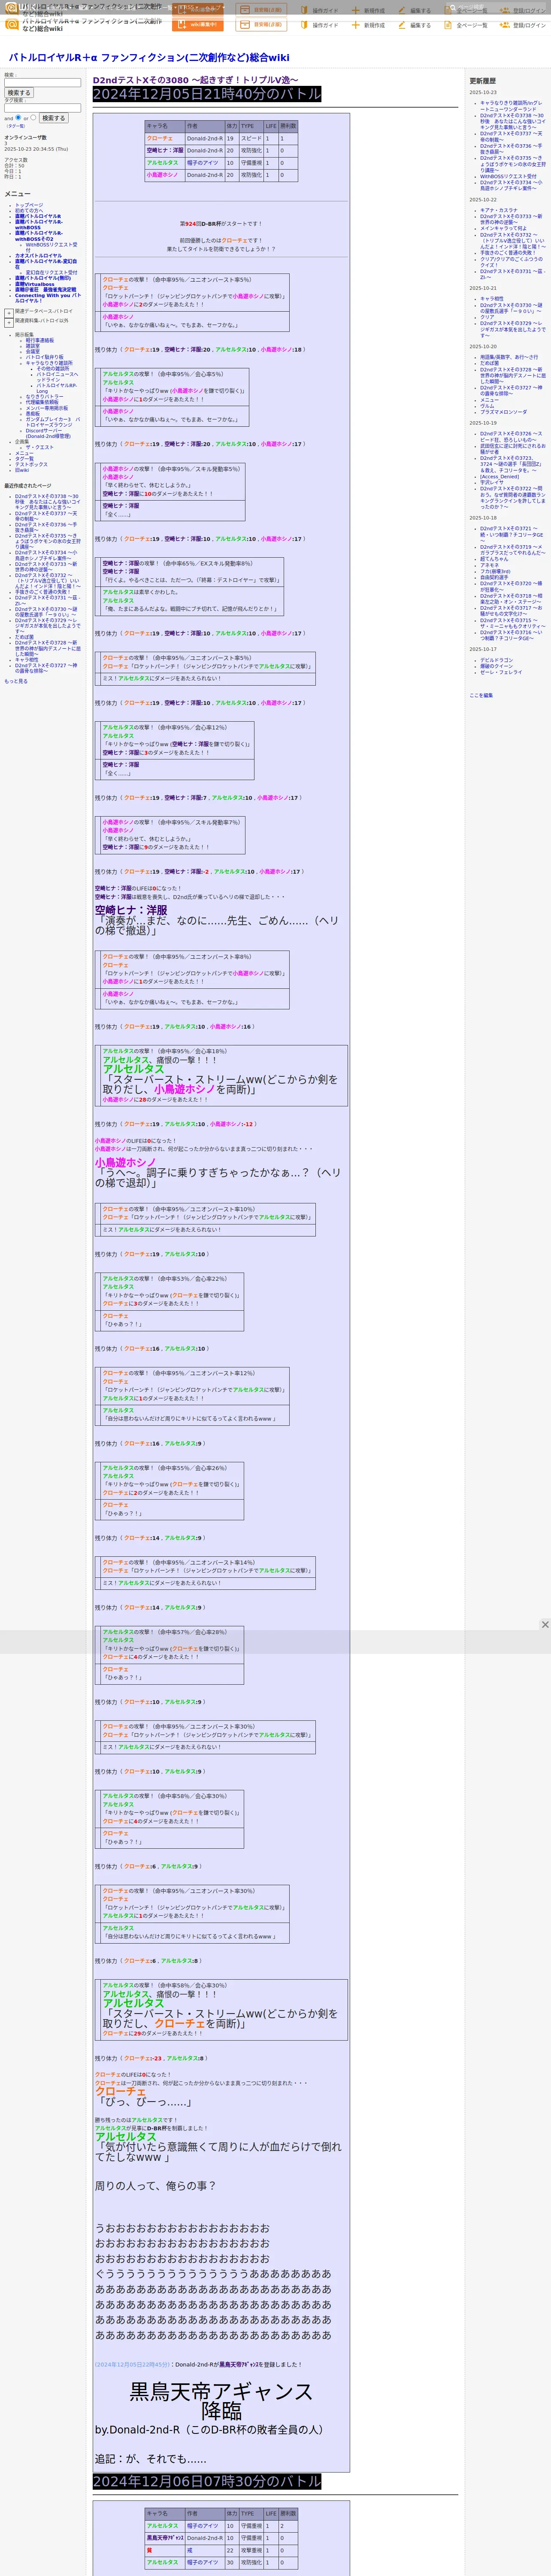Open デビルドラゴン in update history
551x2576 pixels.
pyautogui.click(x=497, y=660)
